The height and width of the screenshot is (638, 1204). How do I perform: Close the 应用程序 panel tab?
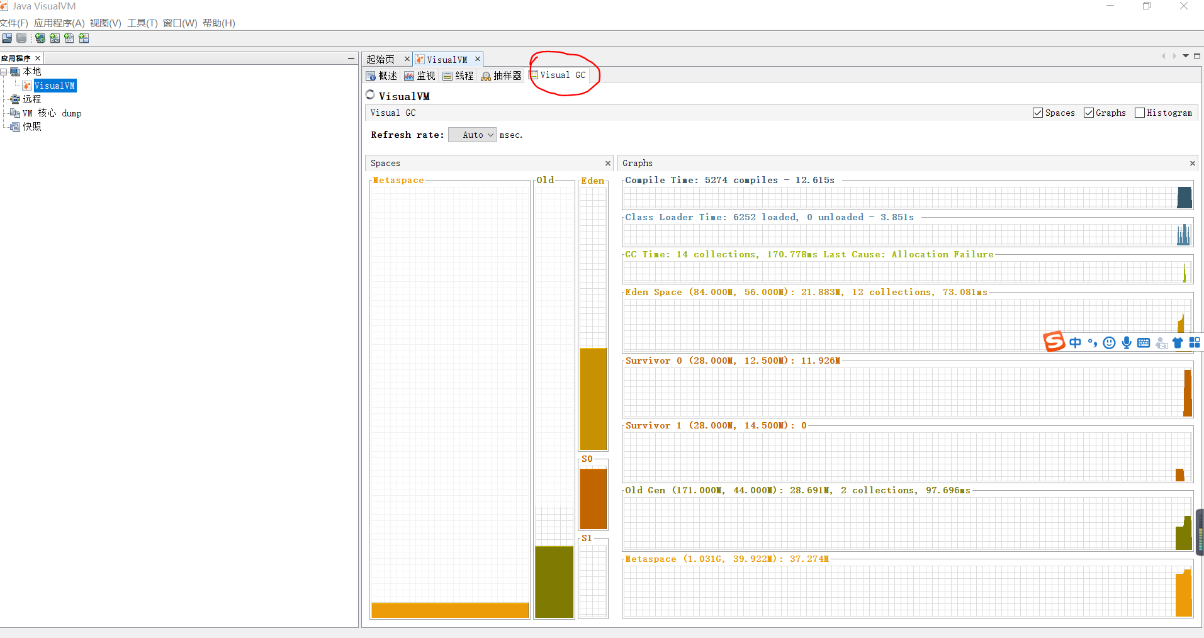tap(38, 58)
